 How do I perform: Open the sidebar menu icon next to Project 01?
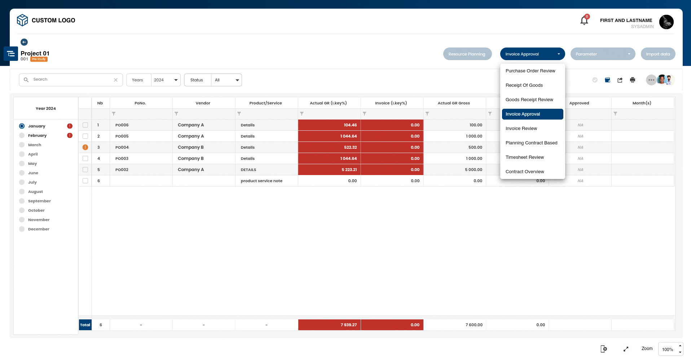11,53
